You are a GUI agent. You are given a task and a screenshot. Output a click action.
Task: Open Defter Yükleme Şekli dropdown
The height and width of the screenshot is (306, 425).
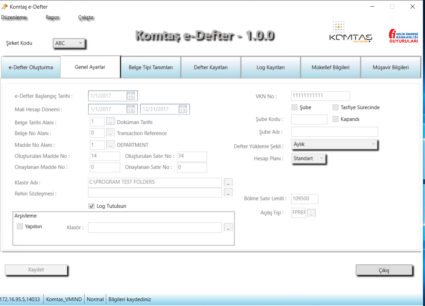click(x=334, y=144)
